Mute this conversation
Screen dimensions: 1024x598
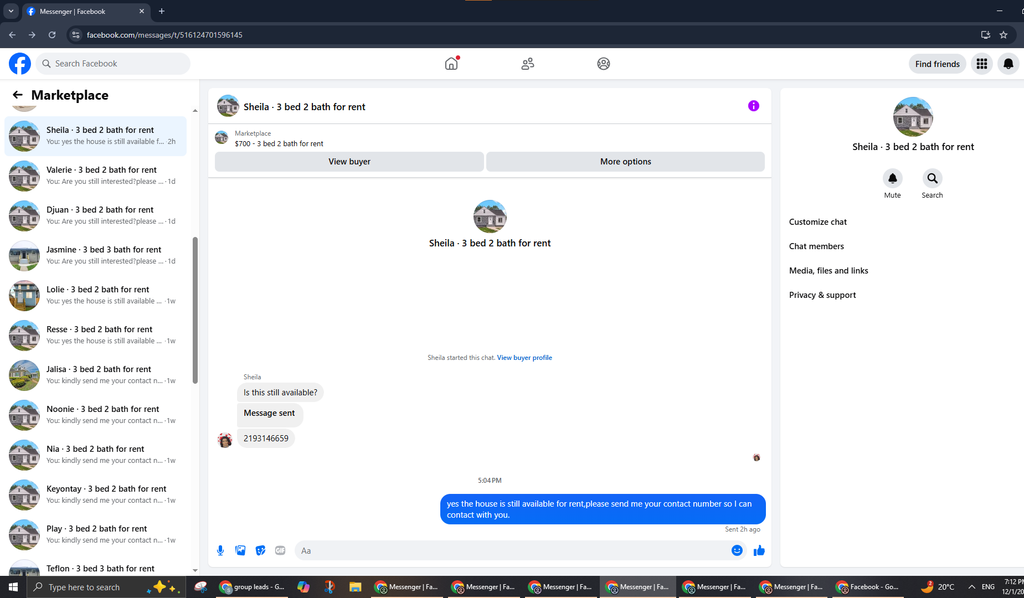893,178
